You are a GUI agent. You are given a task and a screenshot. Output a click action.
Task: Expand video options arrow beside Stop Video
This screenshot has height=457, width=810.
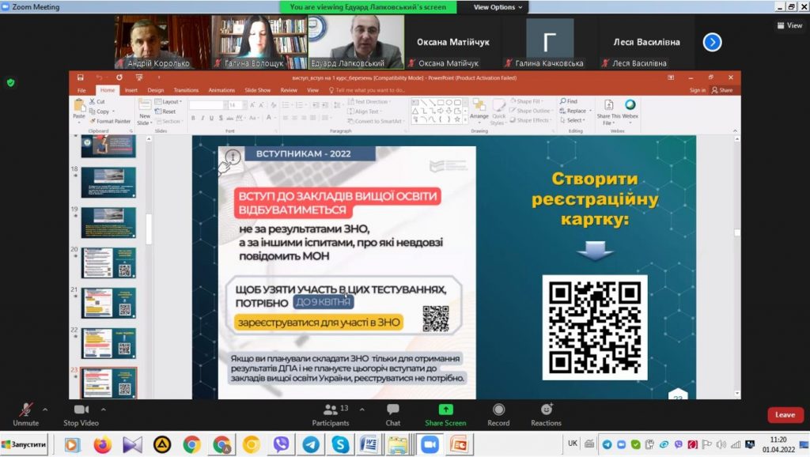pyautogui.click(x=104, y=410)
